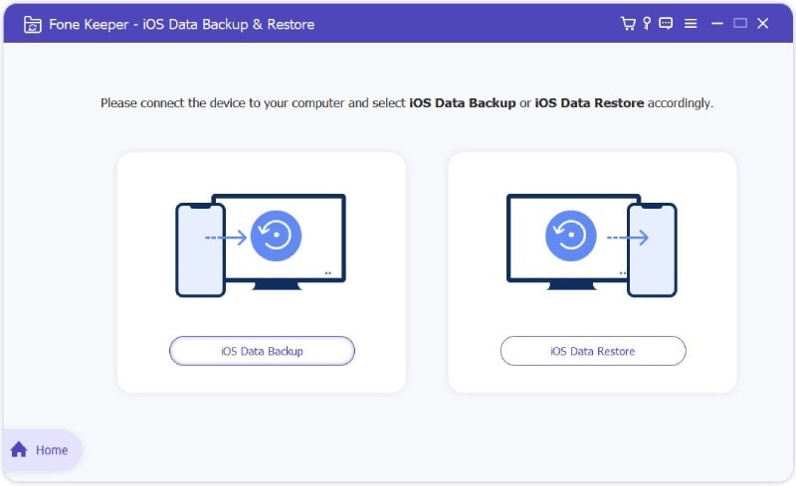Click the phone graphic in backup illustration
Image resolution: width=796 pixels, height=486 pixels.
tap(201, 250)
